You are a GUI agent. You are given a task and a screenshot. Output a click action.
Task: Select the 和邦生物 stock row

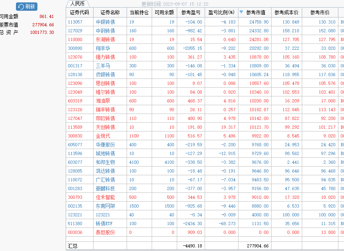[205, 162]
